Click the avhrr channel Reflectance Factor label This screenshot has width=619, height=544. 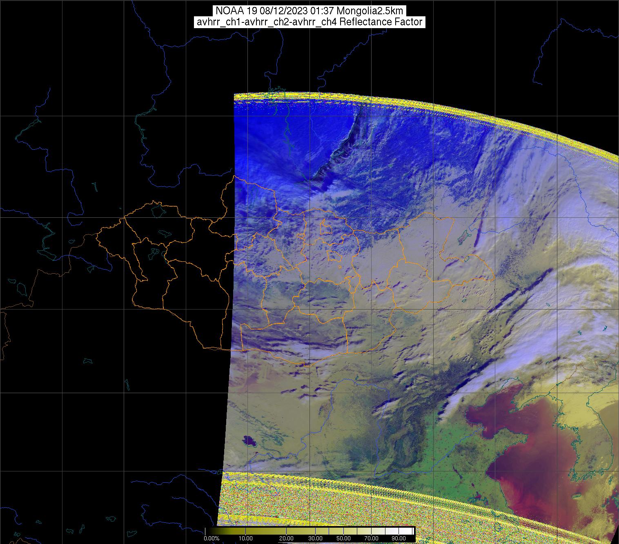[x=309, y=22]
